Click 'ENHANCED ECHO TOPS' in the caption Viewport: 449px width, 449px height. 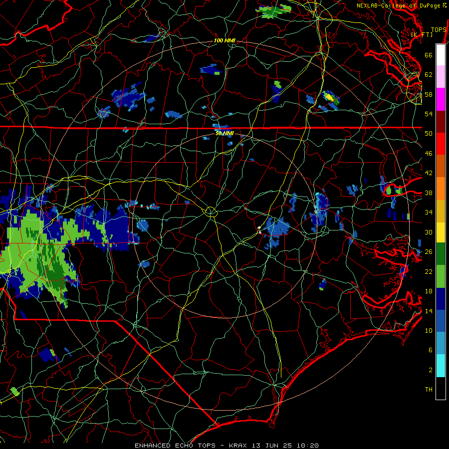coord(175,446)
